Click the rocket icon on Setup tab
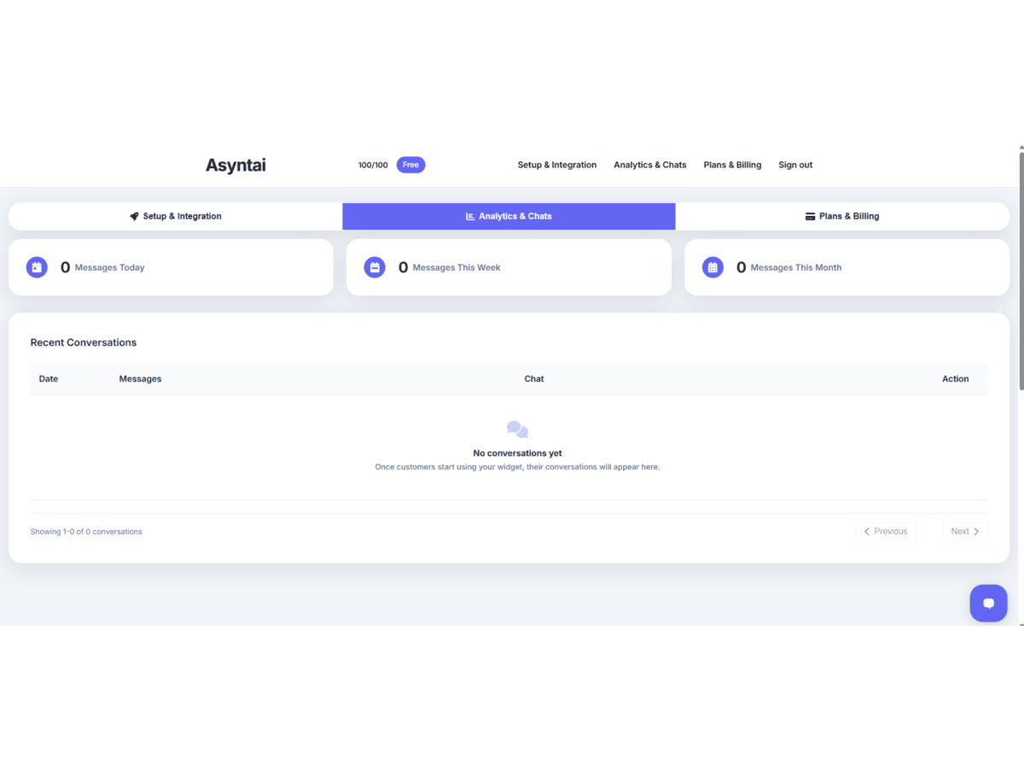The height and width of the screenshot is (770, 1024). [134, 217]
